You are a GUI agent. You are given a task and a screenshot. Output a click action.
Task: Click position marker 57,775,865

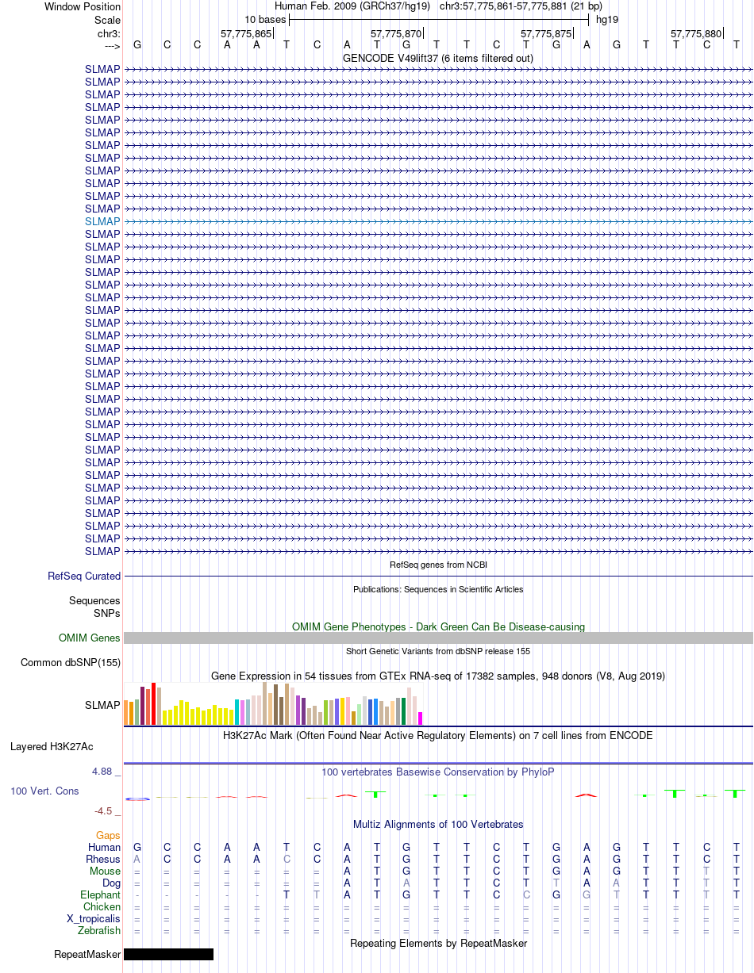[x=246, y=34]
